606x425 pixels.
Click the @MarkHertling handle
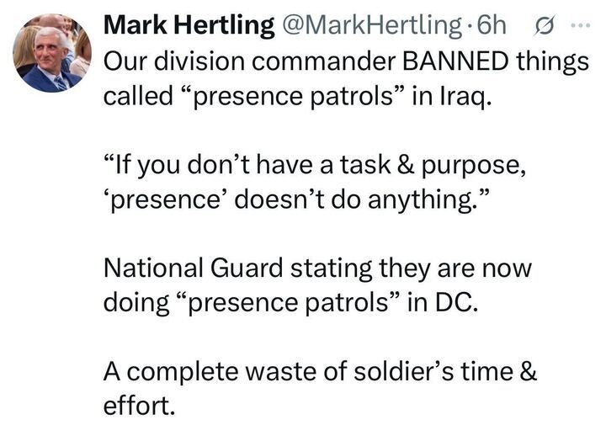(374, 26)
